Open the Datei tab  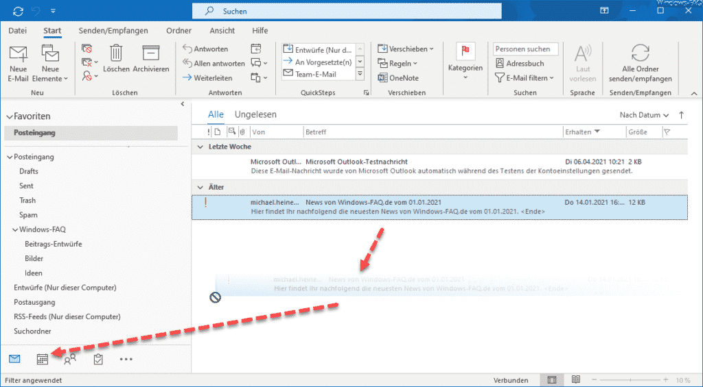pyautogui.click(x=17, y=30)
